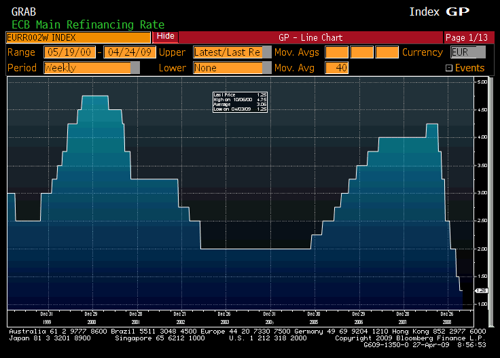This screenshot has width=500, height=358.
Task: Click the 5.00 label on rate axis
Action: click(482, 82)
